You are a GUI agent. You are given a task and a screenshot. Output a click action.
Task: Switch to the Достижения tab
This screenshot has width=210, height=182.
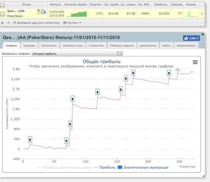[148, 45]
